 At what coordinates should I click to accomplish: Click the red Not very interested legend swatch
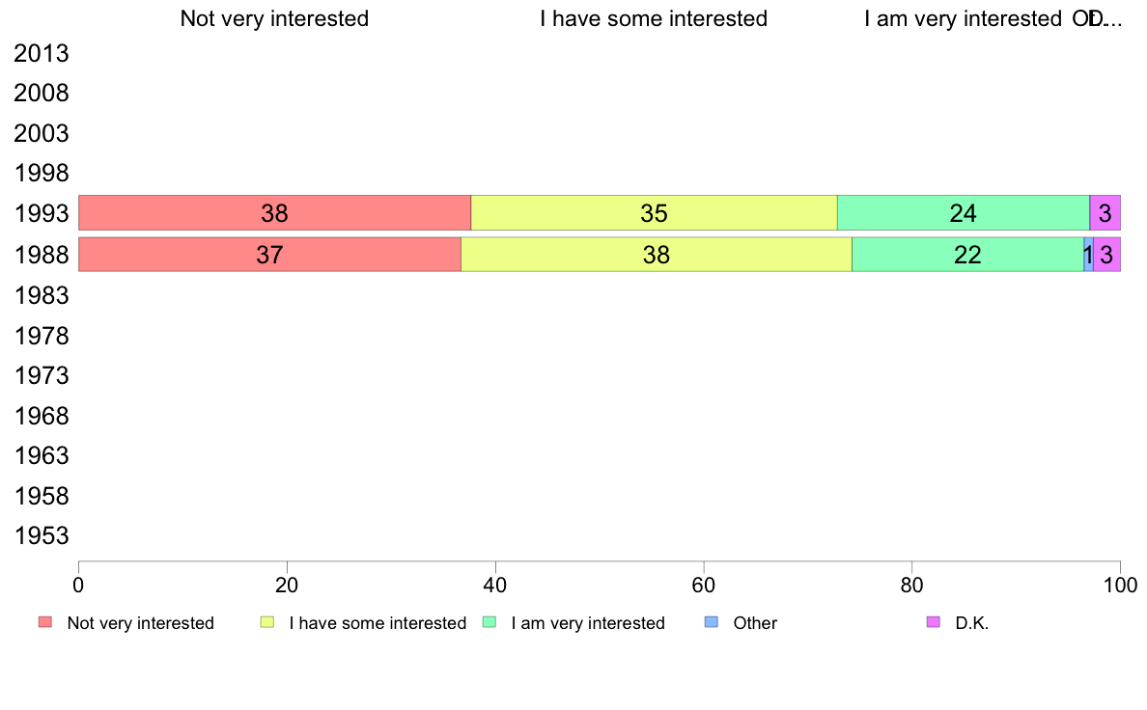[x=45, y=622]
